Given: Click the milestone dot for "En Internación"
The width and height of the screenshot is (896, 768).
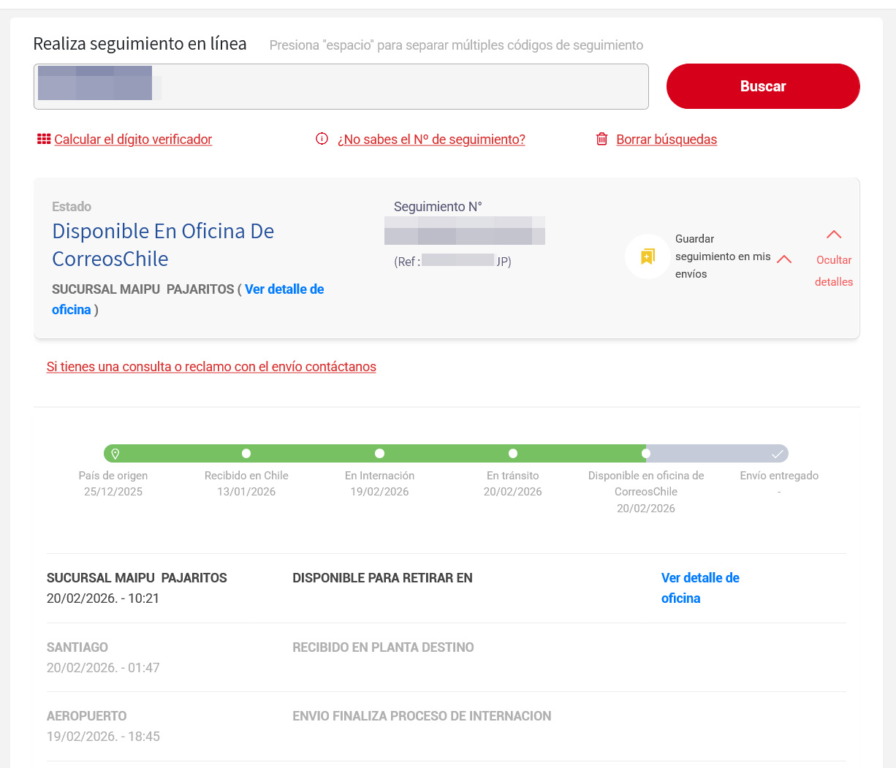Looking at the screenshot, I should point(379,453).
